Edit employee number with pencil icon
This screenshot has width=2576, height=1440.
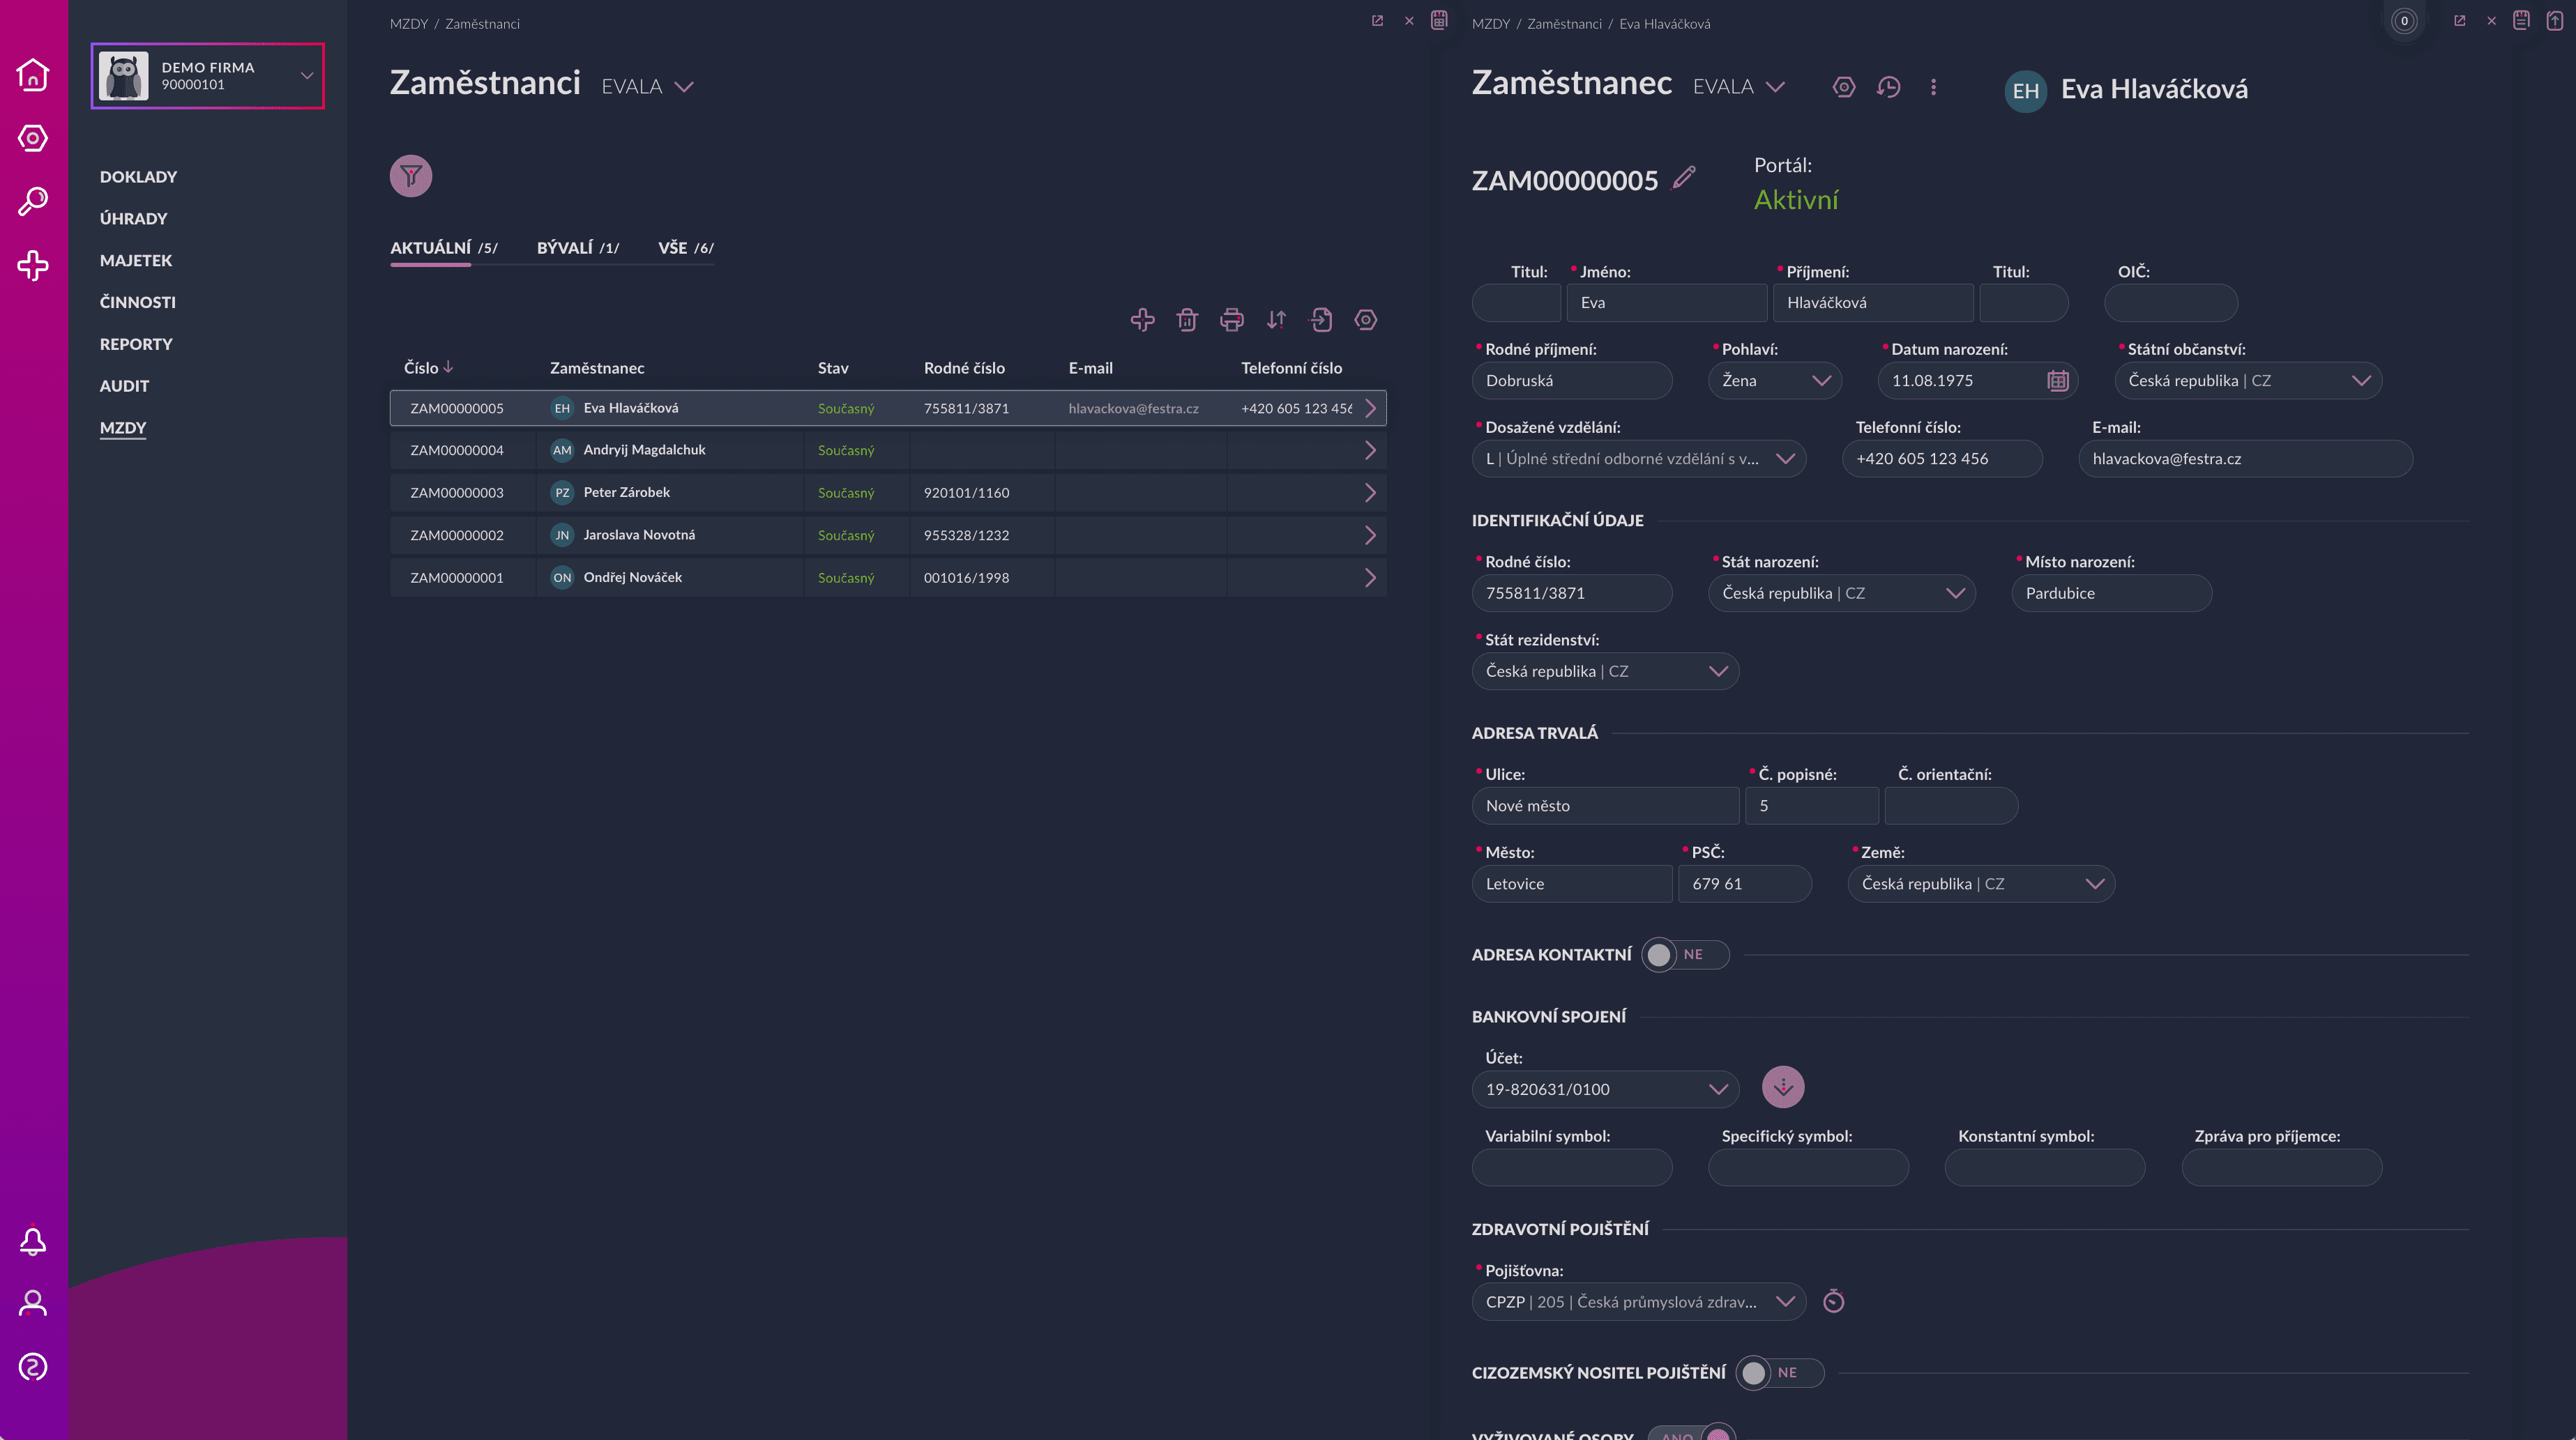coord(1685,177)
